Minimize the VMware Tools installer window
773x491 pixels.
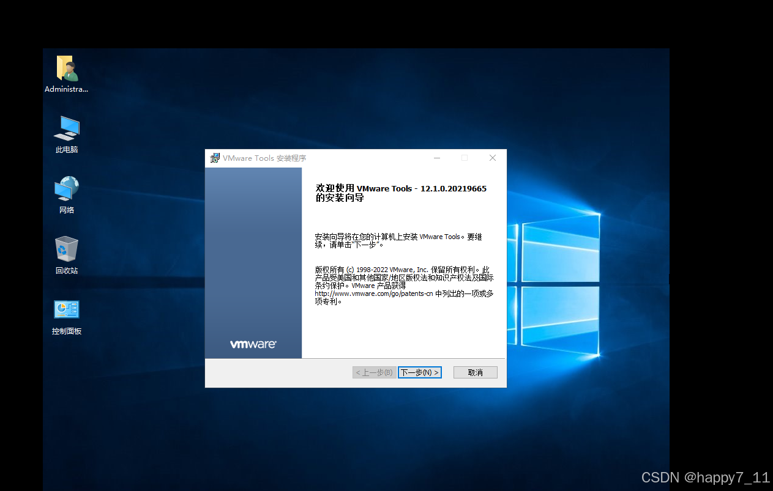click(x=437, y=158)
